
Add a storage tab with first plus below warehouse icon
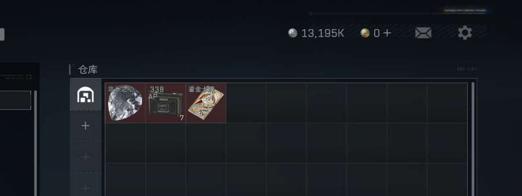pyautogui.click(x=86, y=126)
